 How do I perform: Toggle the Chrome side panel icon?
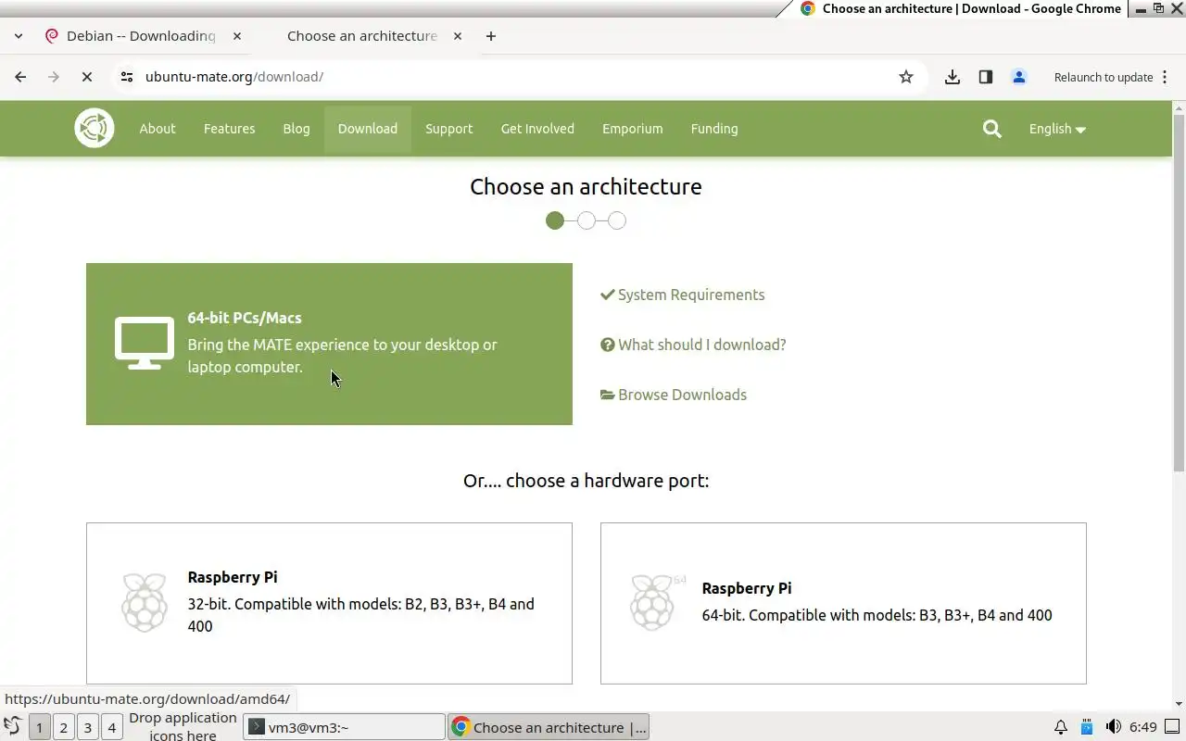(x=986, y=77)
